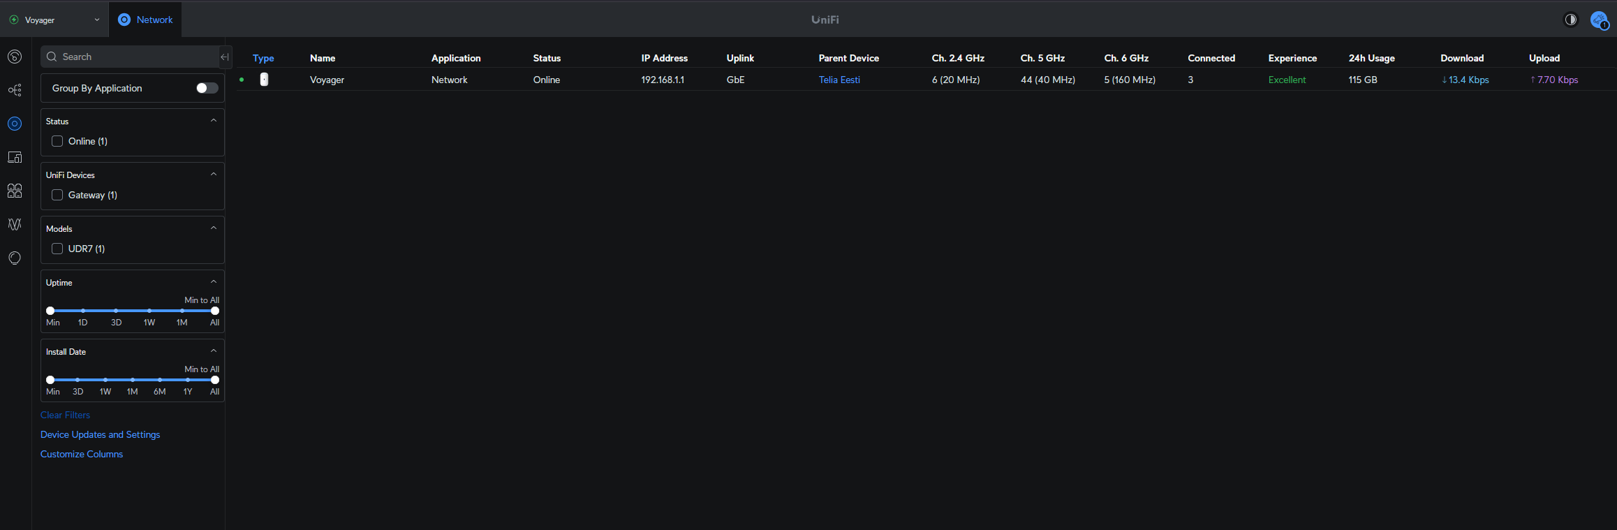Open the Insights lightbulb icon in sidebar

click(15, 258)
